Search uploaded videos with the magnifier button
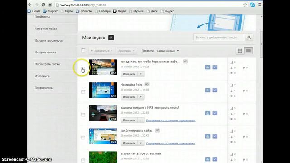The height and width of the screenshot is (163, 290). click(x=249, y=37)
